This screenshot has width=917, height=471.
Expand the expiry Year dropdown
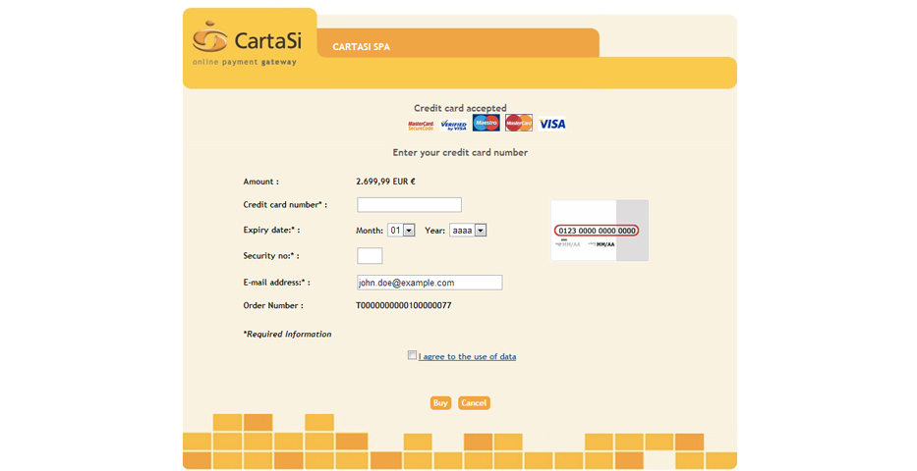(x=468, y=231)
